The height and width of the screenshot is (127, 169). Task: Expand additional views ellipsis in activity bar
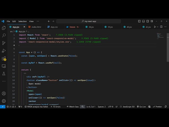coord(4,81)
